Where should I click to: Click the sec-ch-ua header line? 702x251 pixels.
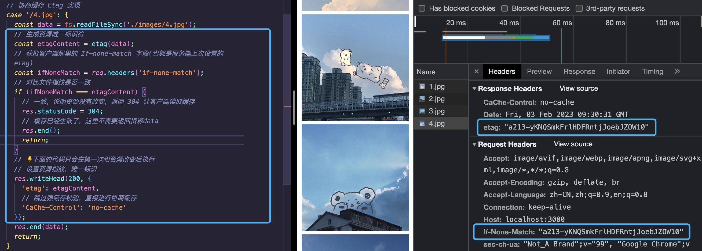coord(586,244)
